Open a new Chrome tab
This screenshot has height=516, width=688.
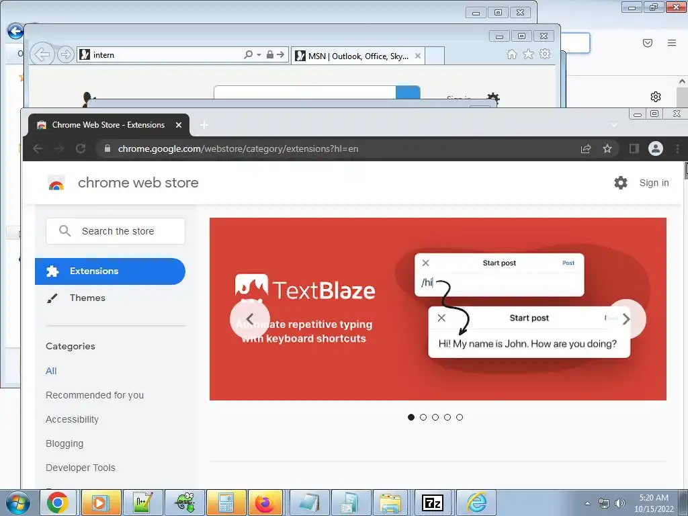pyautogui.click(x=204, y=125)
